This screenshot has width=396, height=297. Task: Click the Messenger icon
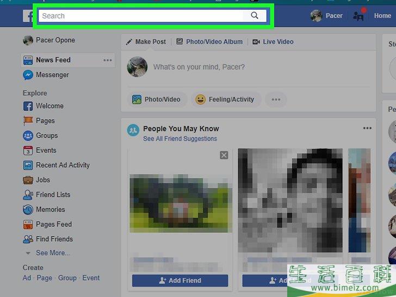click(x=28, y=75)
